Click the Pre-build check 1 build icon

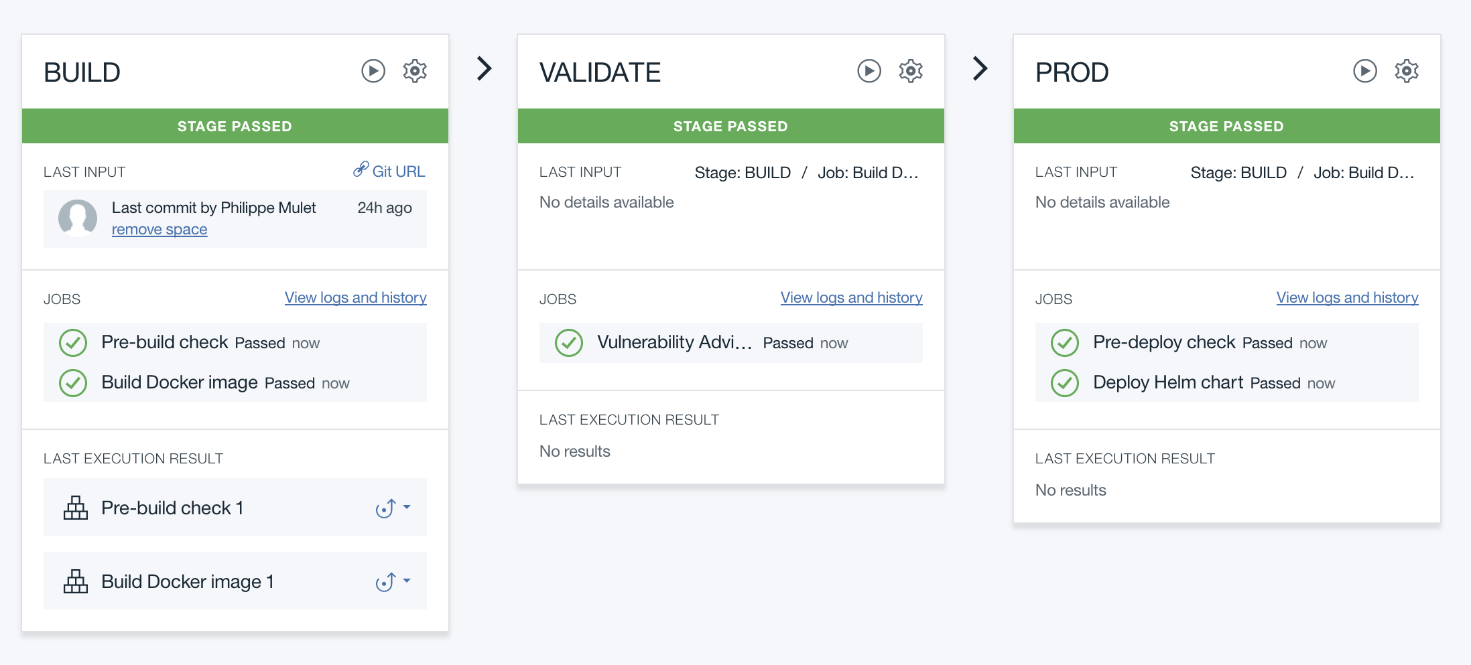[x=76, y=508]
